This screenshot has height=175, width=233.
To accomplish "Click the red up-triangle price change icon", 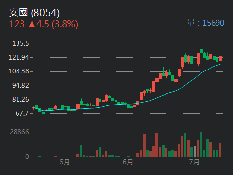I will click(32, 24).
